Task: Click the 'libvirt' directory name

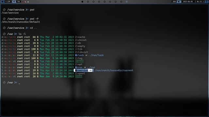Action: click(x=83, y=52)
